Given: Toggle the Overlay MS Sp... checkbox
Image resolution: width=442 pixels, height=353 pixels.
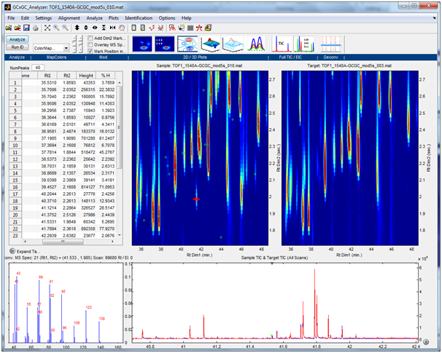Looking at the screenshot, I should click(x=90, y=45).
